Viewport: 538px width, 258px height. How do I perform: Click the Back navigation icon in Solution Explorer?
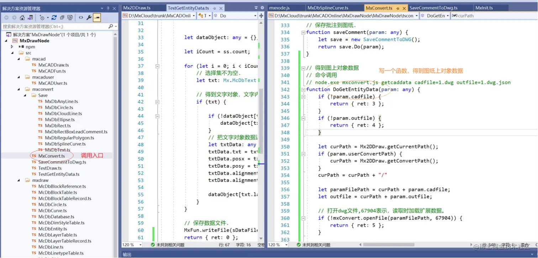[x=6, y=17]
